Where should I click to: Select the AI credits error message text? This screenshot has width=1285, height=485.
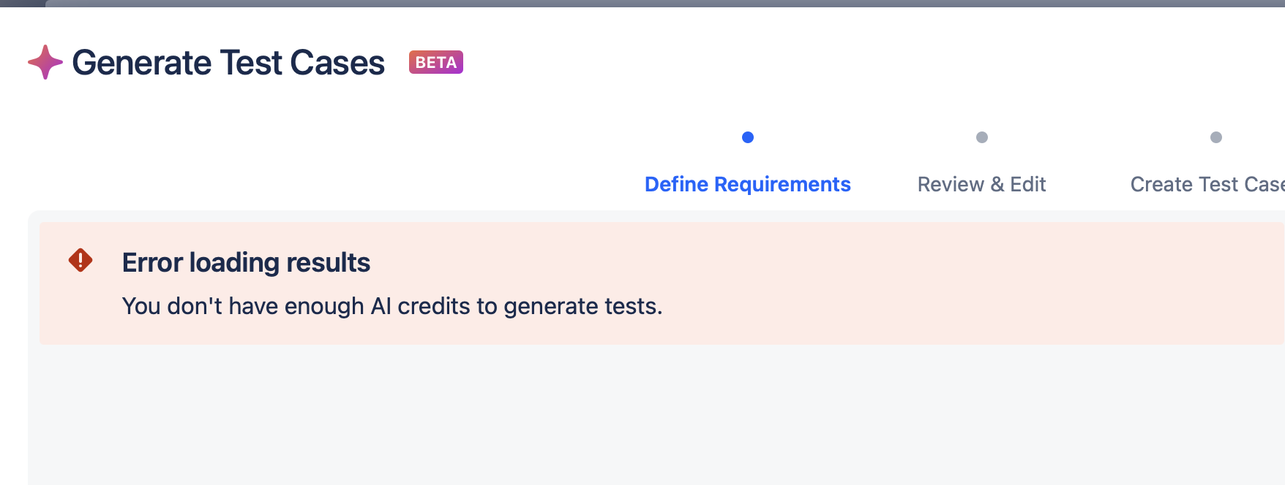tap(392, 306)
